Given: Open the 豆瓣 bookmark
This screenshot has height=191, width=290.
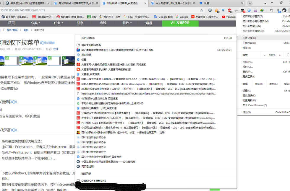Looking at the screenshot, I should (92, 17).
